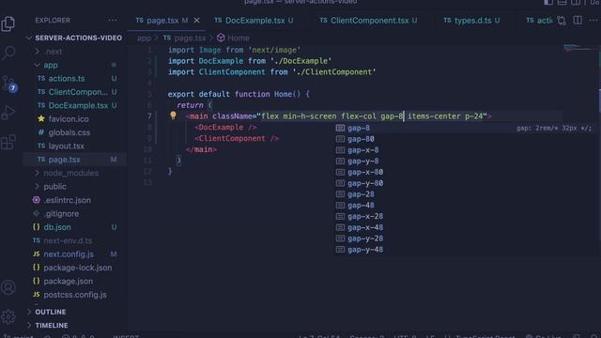Open next-env.d.ts file
601x338 pixels.
75,240
